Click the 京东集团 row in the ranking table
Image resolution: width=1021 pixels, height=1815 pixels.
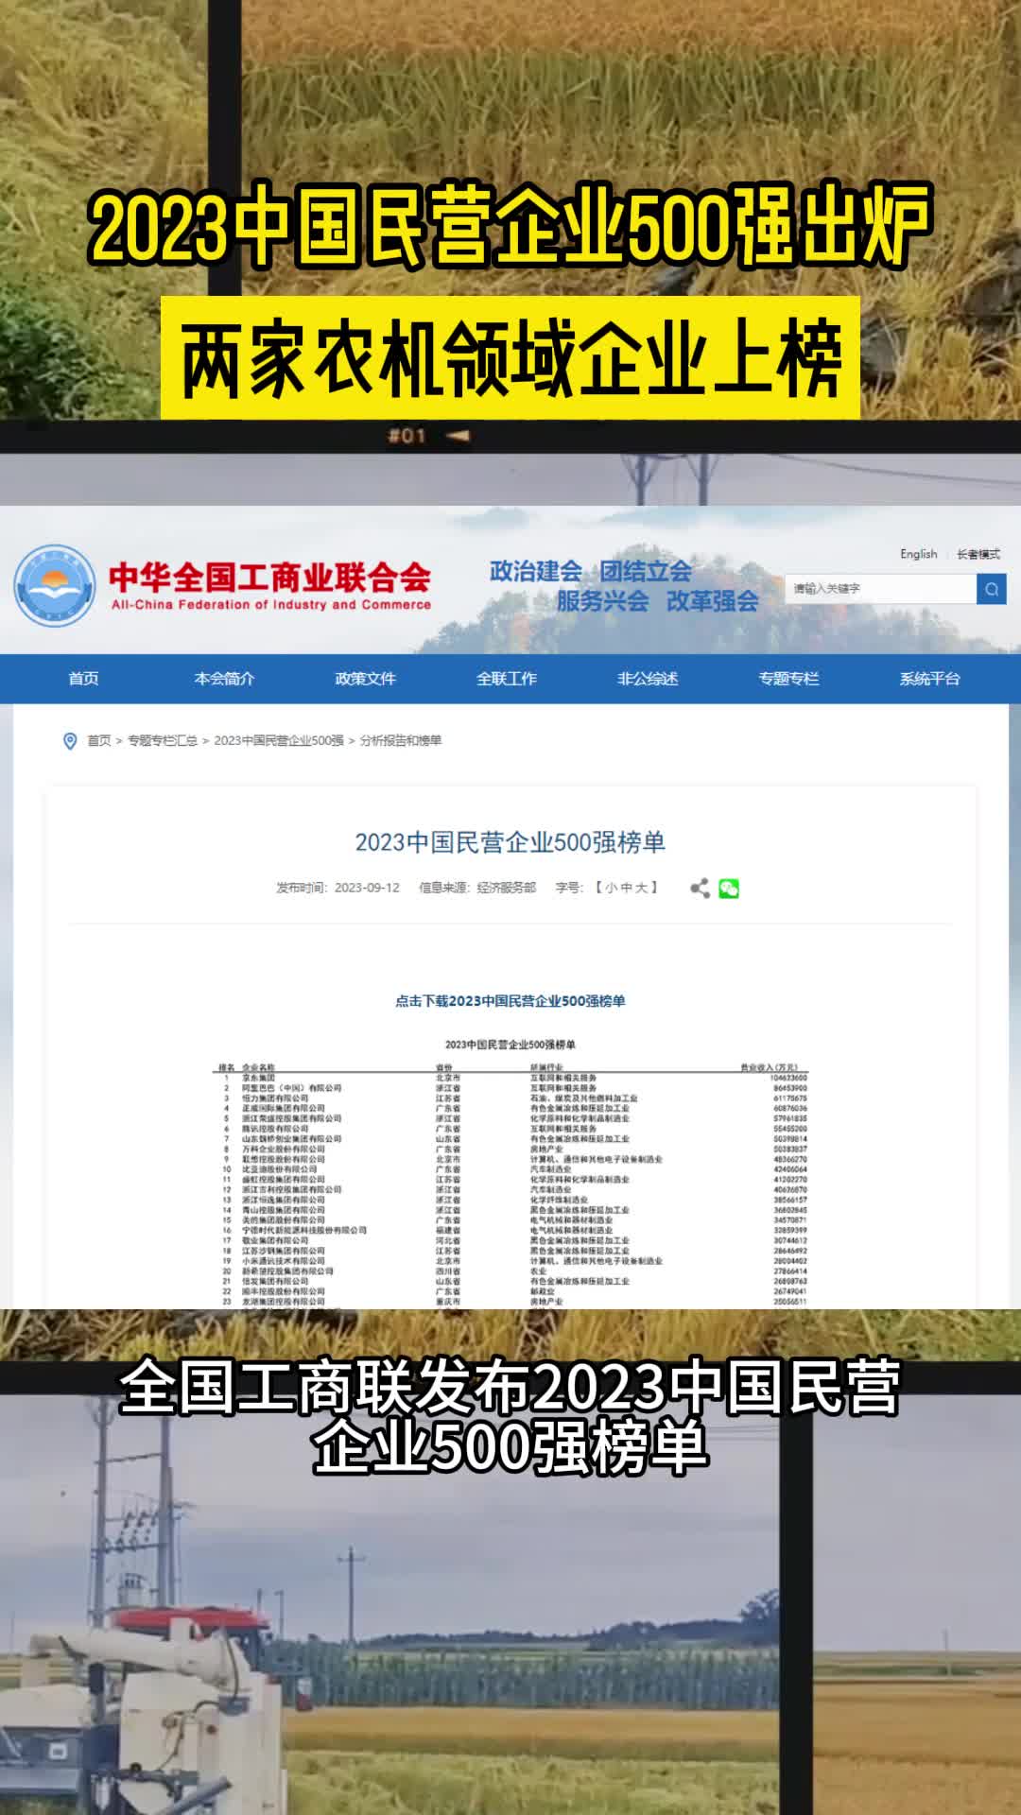[x=510, y=1078]
